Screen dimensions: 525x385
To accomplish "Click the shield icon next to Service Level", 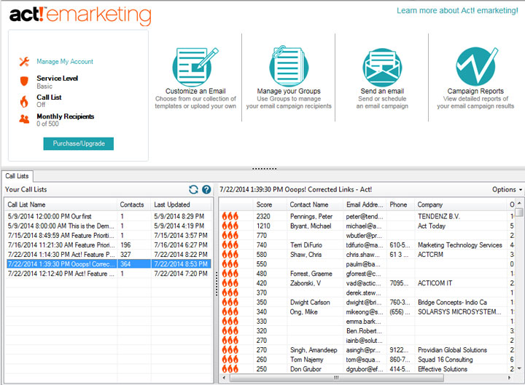I will point(24,81).
